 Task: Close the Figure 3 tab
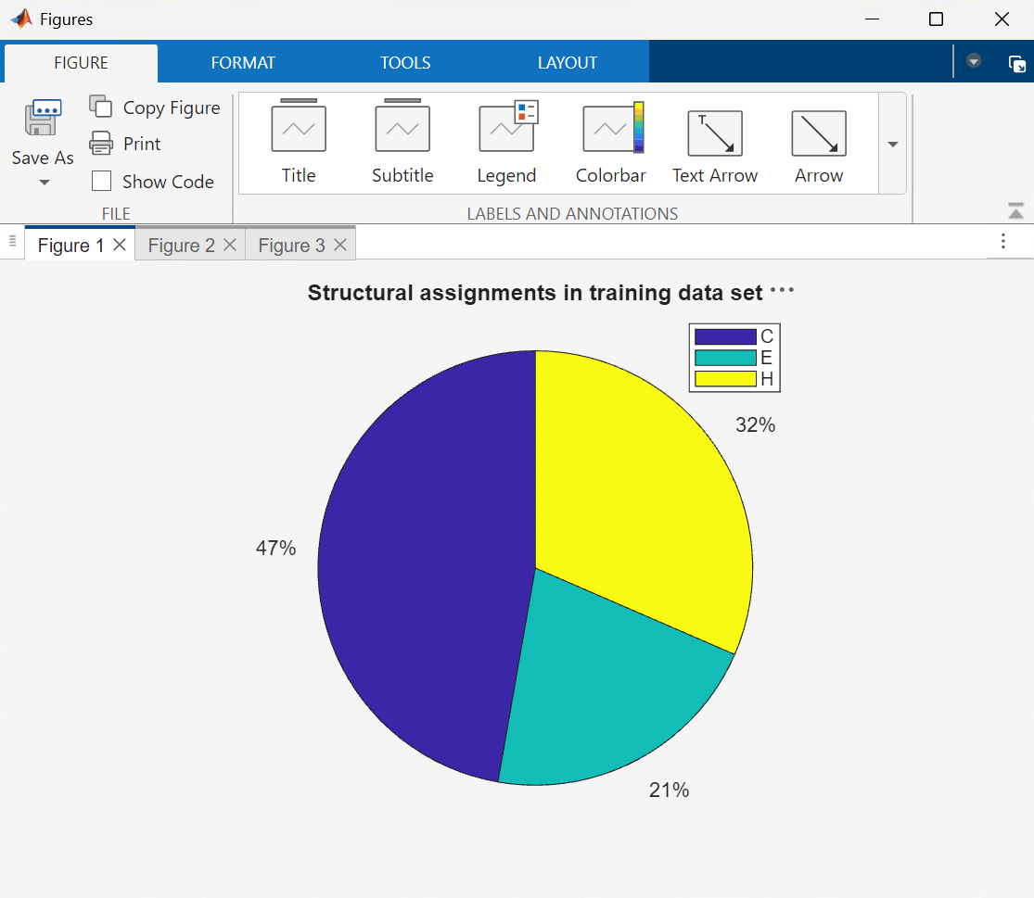340,245
